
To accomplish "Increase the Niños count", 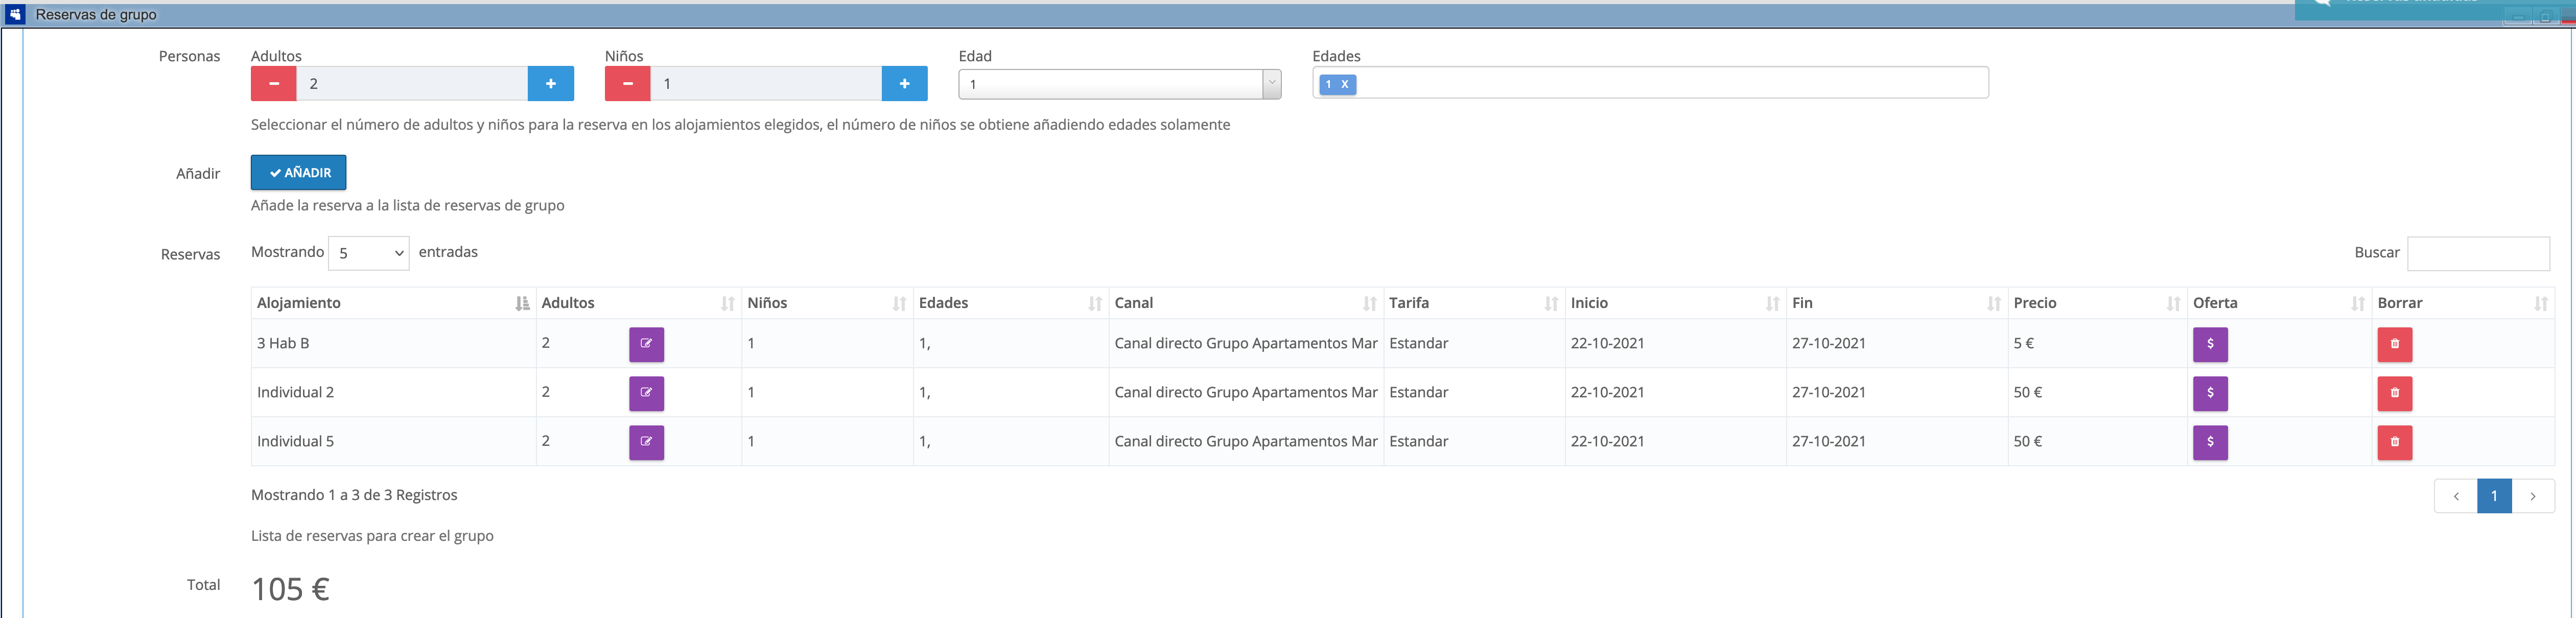I will [904, 84].
